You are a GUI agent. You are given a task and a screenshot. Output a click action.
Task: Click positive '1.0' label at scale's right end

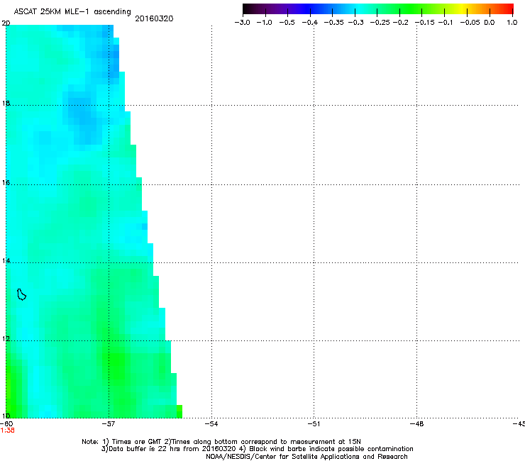512,23
